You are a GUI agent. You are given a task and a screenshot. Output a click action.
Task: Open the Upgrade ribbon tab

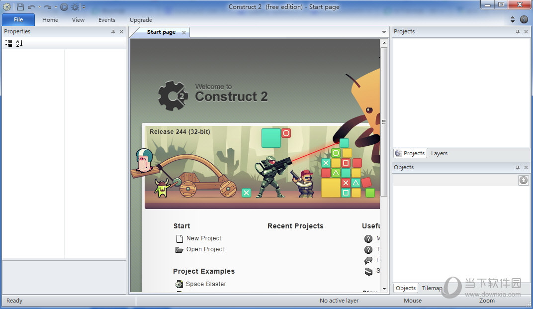tap(141, 20)
